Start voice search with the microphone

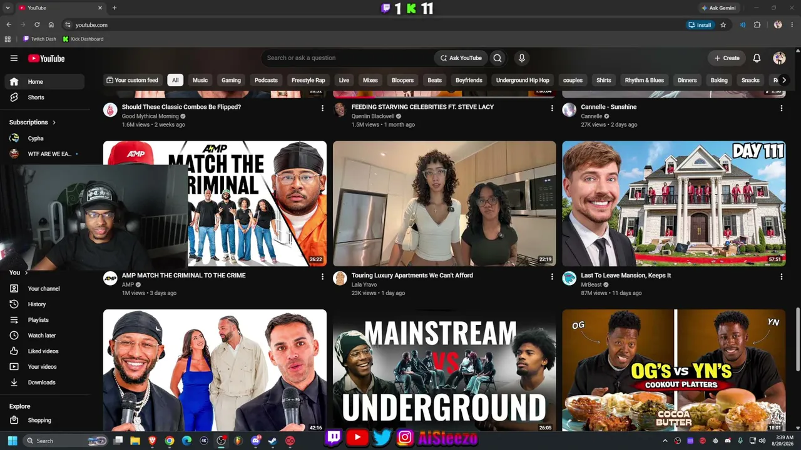tap(522, 58)
